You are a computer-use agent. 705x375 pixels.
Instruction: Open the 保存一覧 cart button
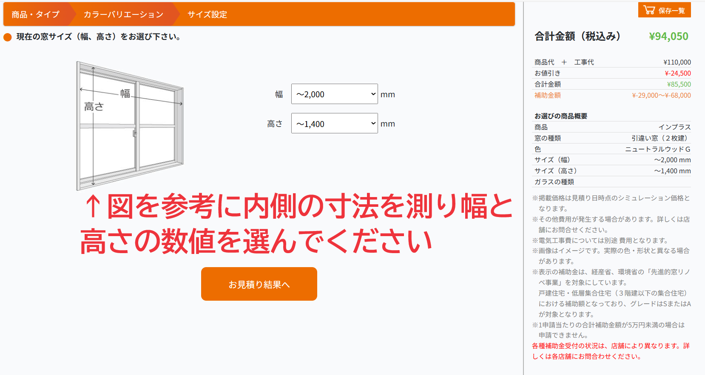pyautogui.click(x=664, y=10)
